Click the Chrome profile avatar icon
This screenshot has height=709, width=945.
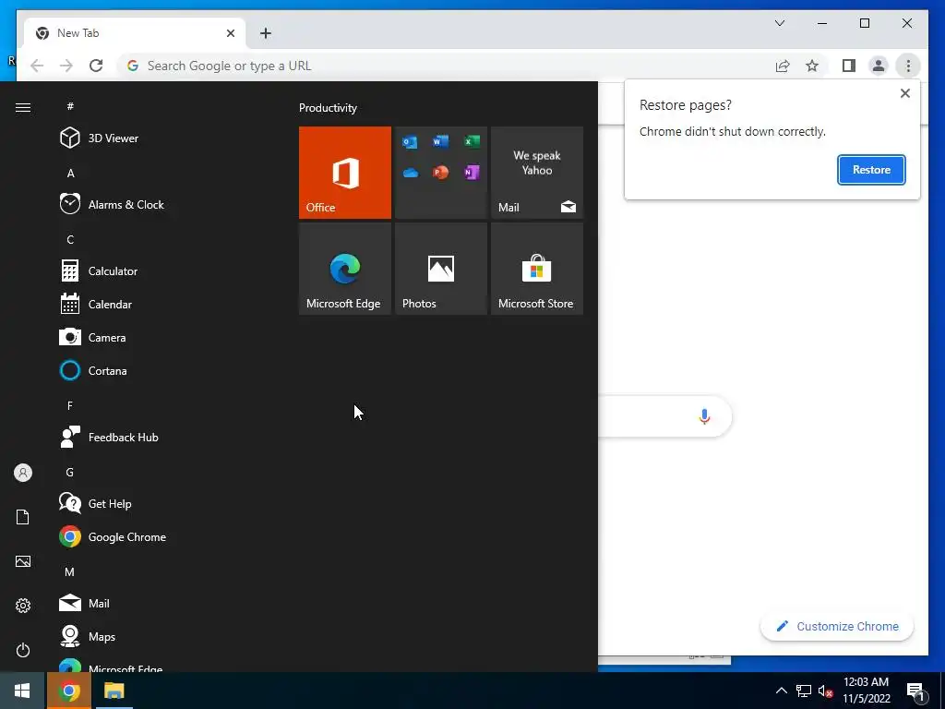tap(879, 66)
